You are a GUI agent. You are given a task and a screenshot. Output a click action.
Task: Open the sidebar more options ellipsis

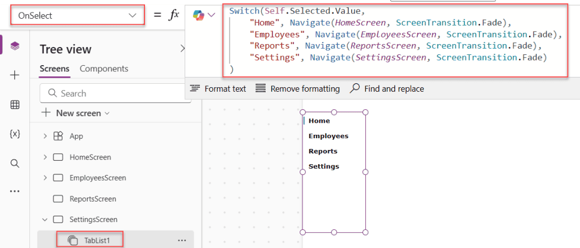tap(15, 191)
